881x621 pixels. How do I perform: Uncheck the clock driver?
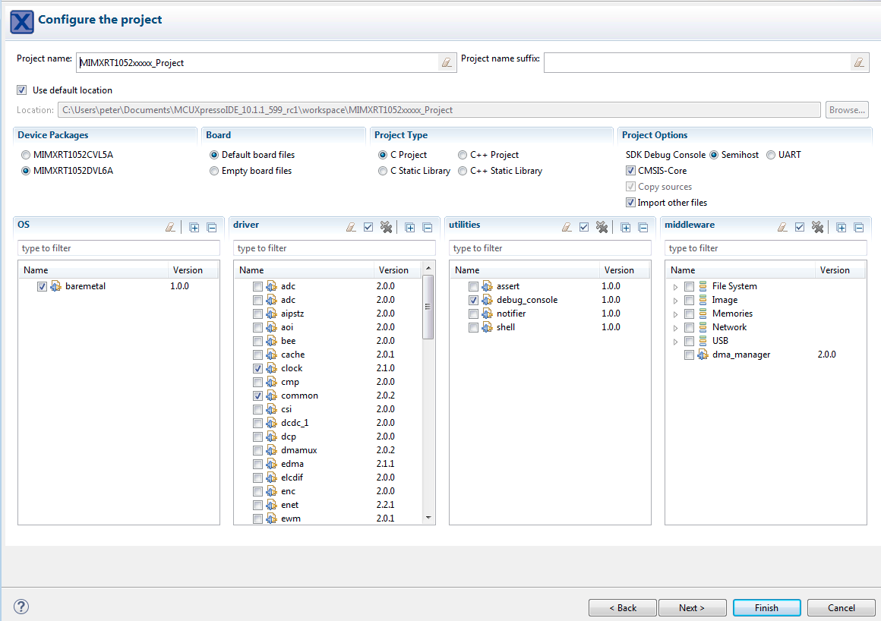(x=258, y=368)
